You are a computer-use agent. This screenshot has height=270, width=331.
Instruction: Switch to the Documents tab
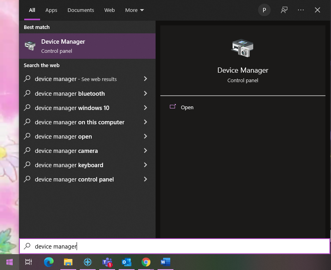click(x=81, y=10)
